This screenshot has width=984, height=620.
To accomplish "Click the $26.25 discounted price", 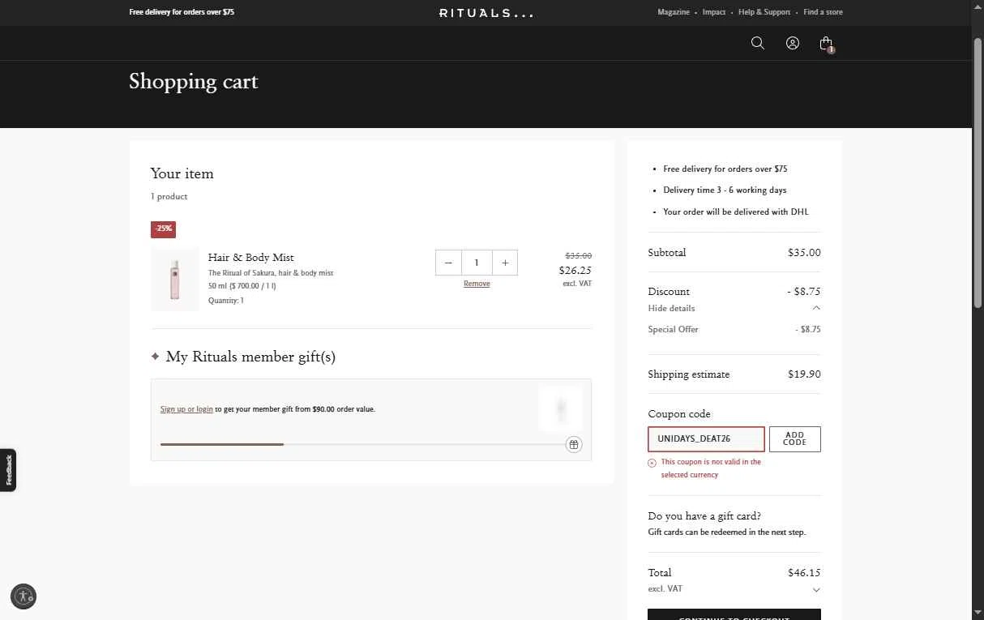I will tap(575, 271).
